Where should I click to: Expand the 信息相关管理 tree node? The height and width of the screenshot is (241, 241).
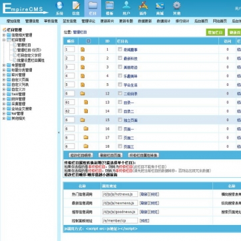coord(4,35)
